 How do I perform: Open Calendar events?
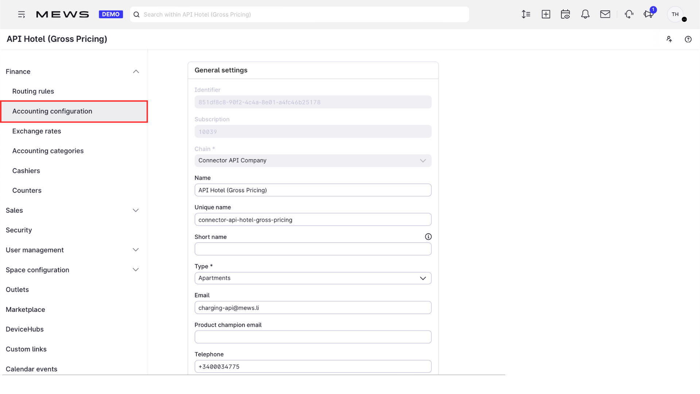tap(32, 369)
